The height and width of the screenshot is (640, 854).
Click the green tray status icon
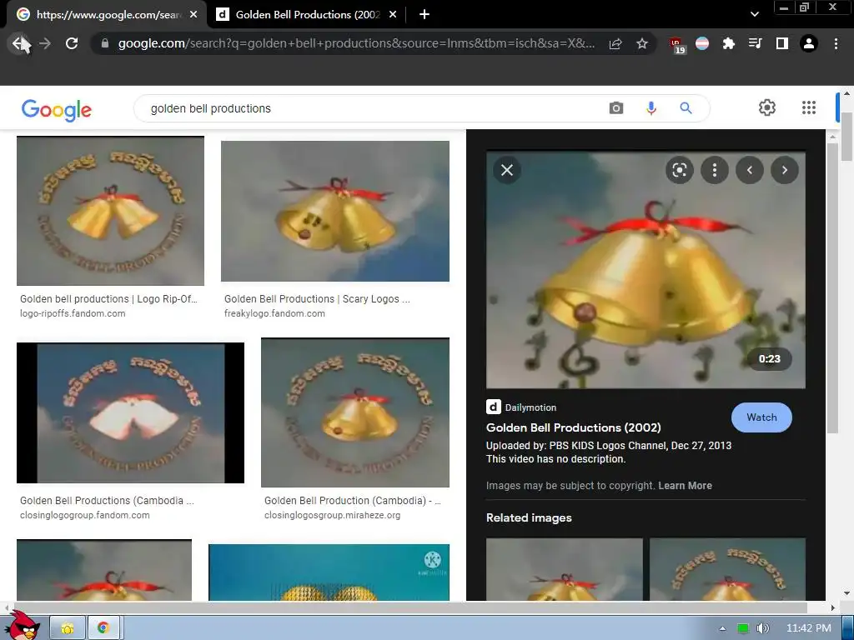pyautogui.click(x=742, y=628)
